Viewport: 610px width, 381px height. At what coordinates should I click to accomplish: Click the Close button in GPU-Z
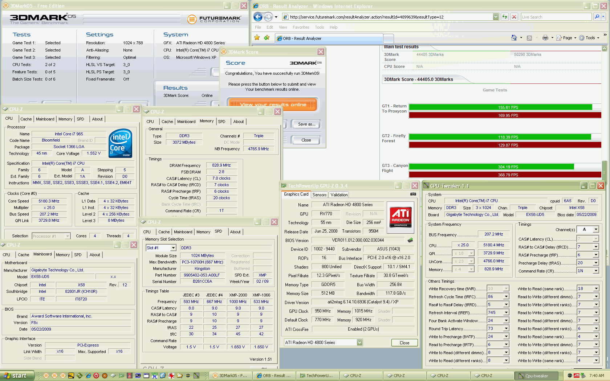[404, 343]
